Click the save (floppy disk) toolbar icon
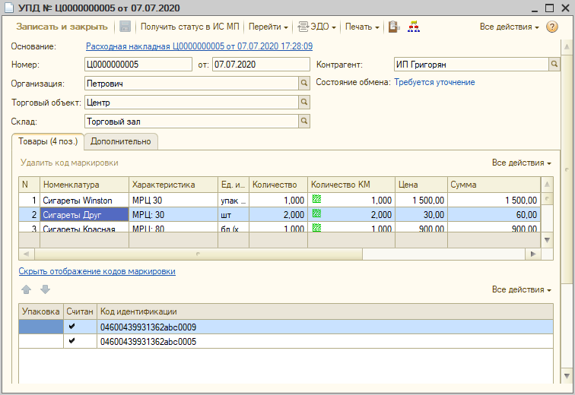Screen dimensions: 575x395 125,27
